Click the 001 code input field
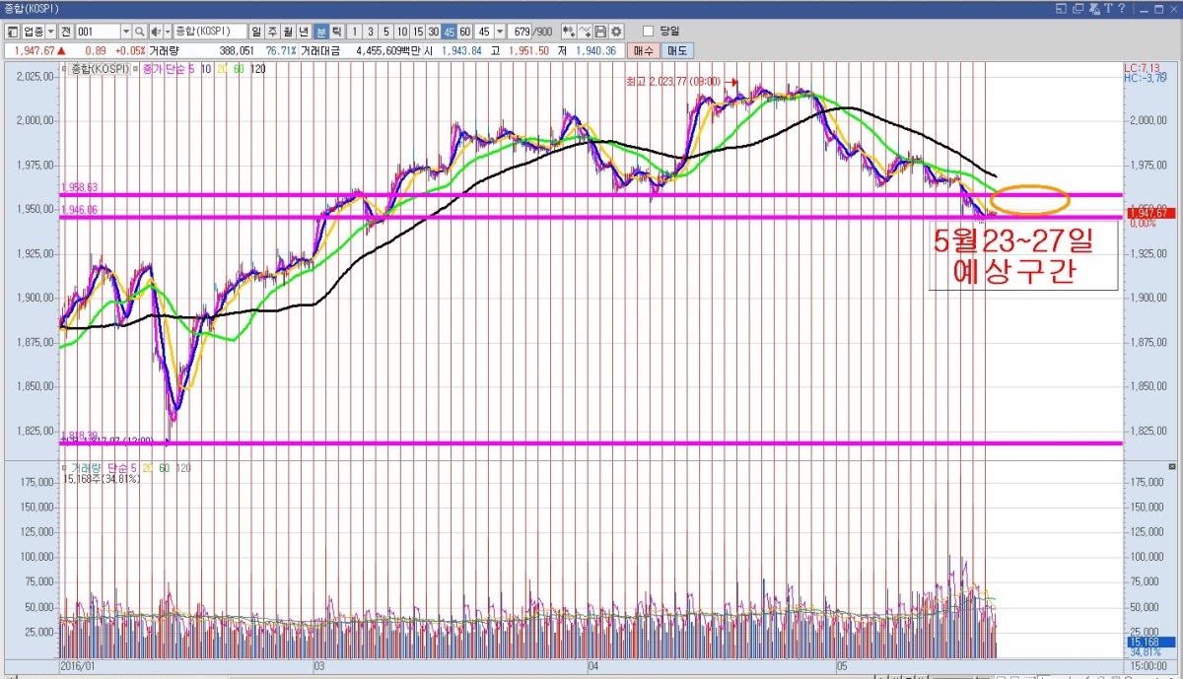 point(98,32)
